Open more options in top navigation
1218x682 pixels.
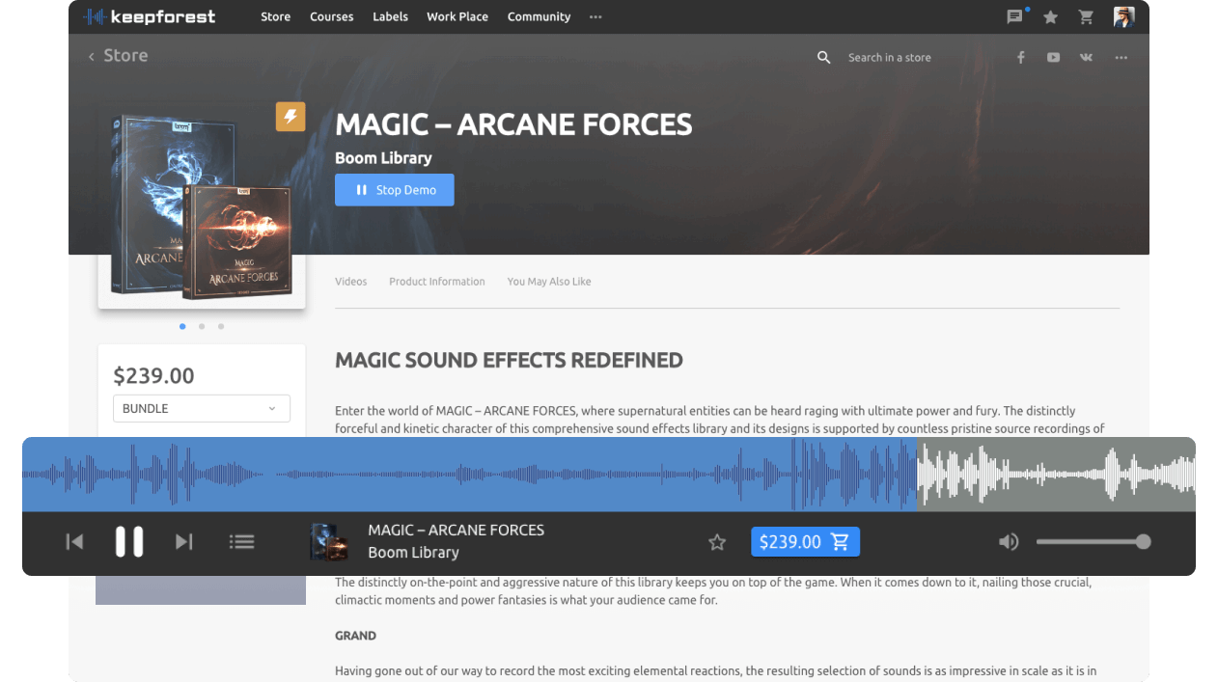[595, 16]
